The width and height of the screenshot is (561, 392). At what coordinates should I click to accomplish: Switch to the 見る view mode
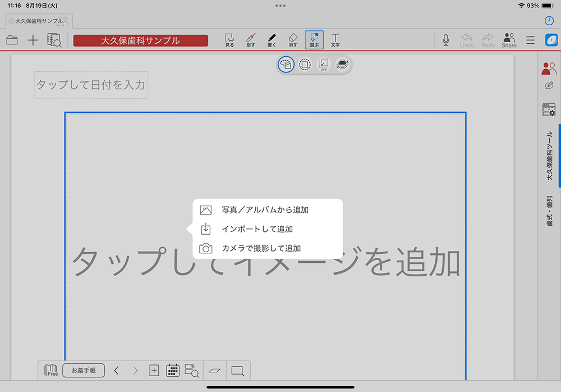click(229, 39)
